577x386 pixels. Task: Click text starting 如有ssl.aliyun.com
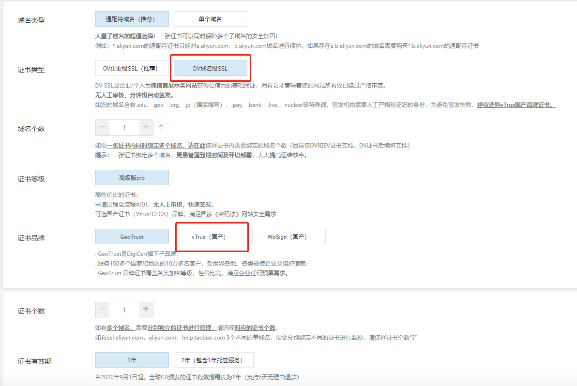coord(256,338)
